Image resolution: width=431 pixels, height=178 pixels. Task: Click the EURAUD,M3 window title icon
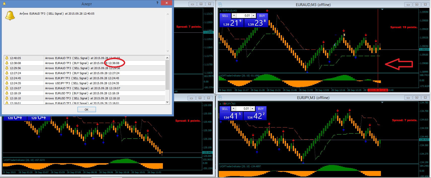point(220,5)
